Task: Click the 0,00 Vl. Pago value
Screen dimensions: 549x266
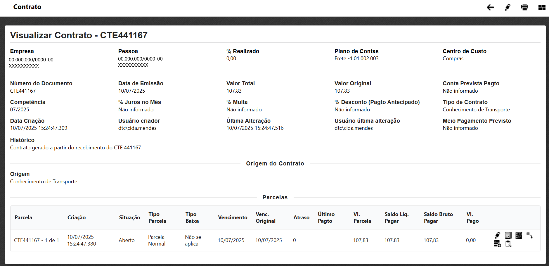Action: (471, 240)
